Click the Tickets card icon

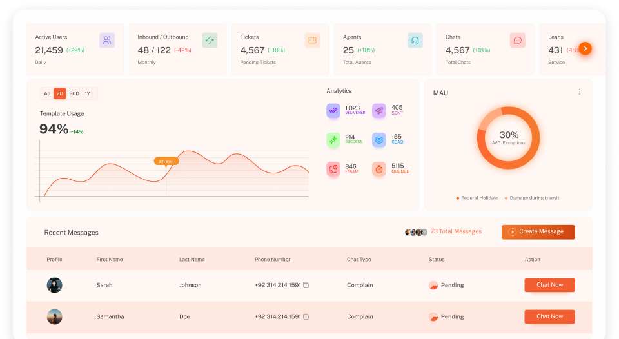pyautogui.click(x=312, y=40)
